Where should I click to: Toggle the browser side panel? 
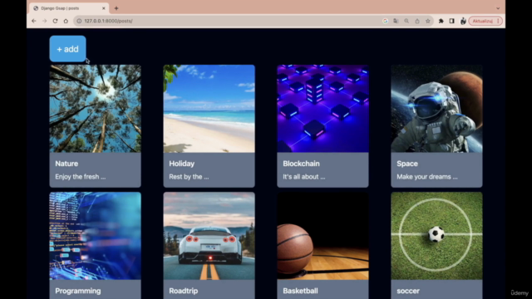point(452,21)
